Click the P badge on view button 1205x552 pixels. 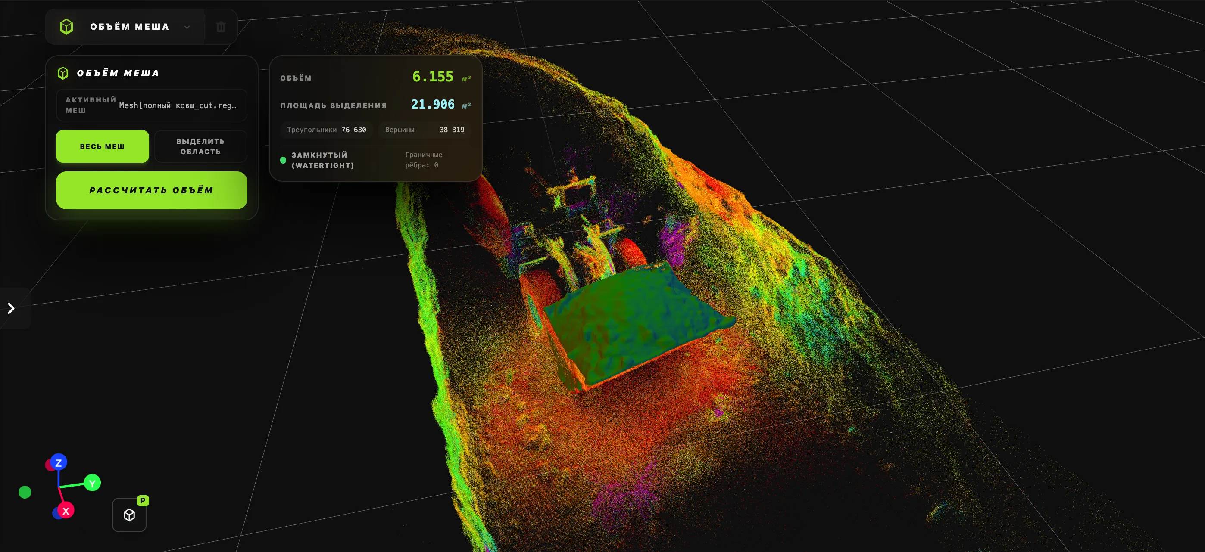coord(143,501)
